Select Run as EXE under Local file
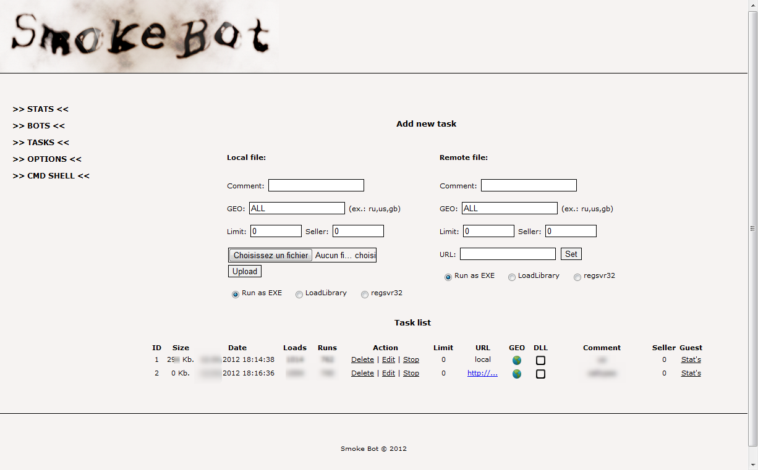Screen dimensions: 758x470 pyautogui.click(x=236, y=295)
